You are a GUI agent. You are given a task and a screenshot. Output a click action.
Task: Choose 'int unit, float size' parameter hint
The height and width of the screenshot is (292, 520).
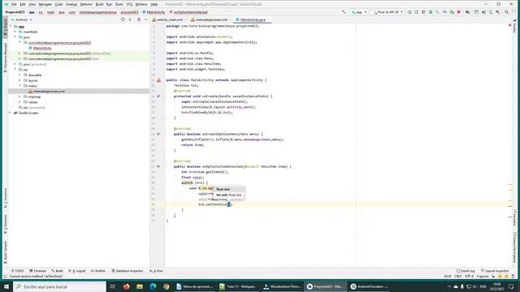point(229,195)
